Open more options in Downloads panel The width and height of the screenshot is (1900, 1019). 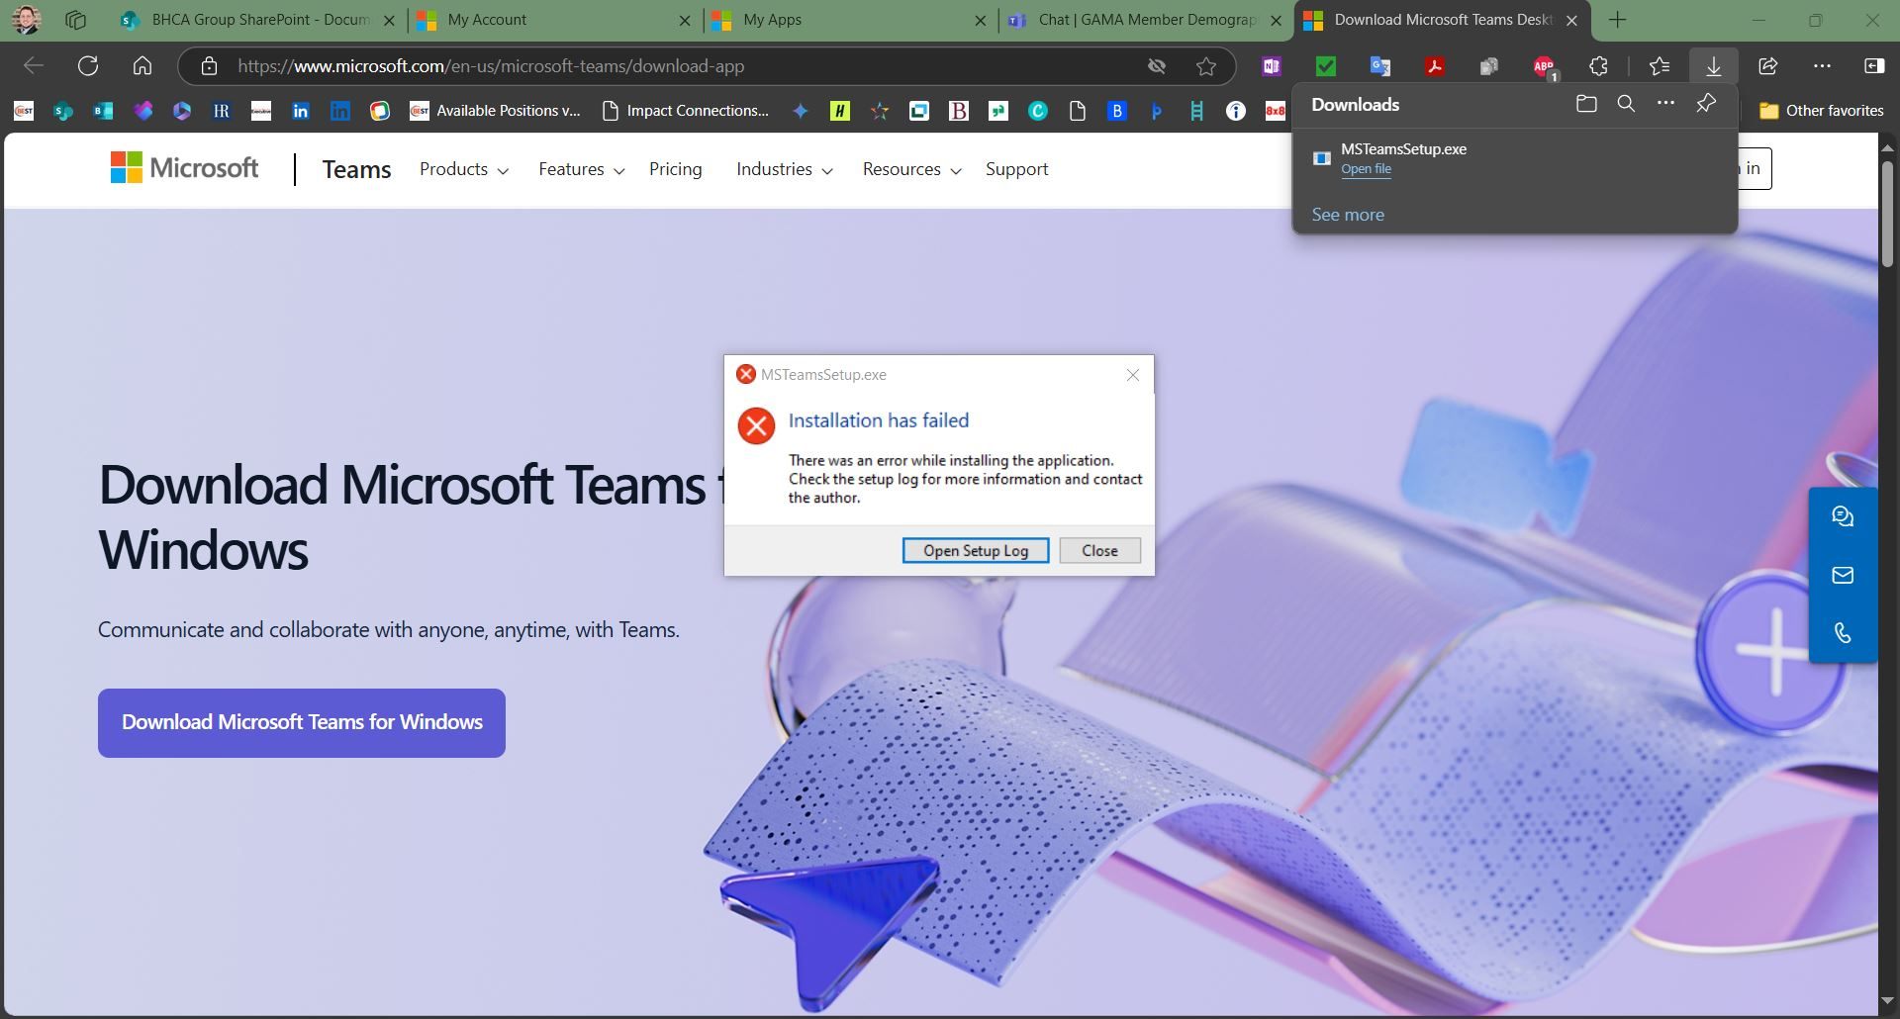coord(1666,104)
